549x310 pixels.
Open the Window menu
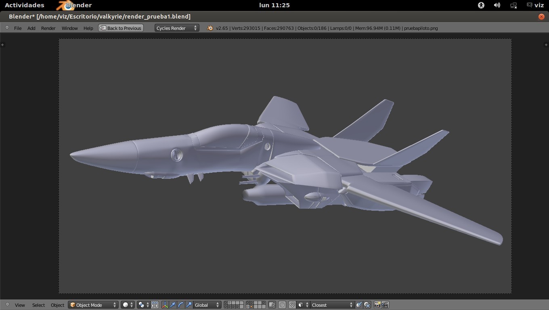(x=69, y=28)
